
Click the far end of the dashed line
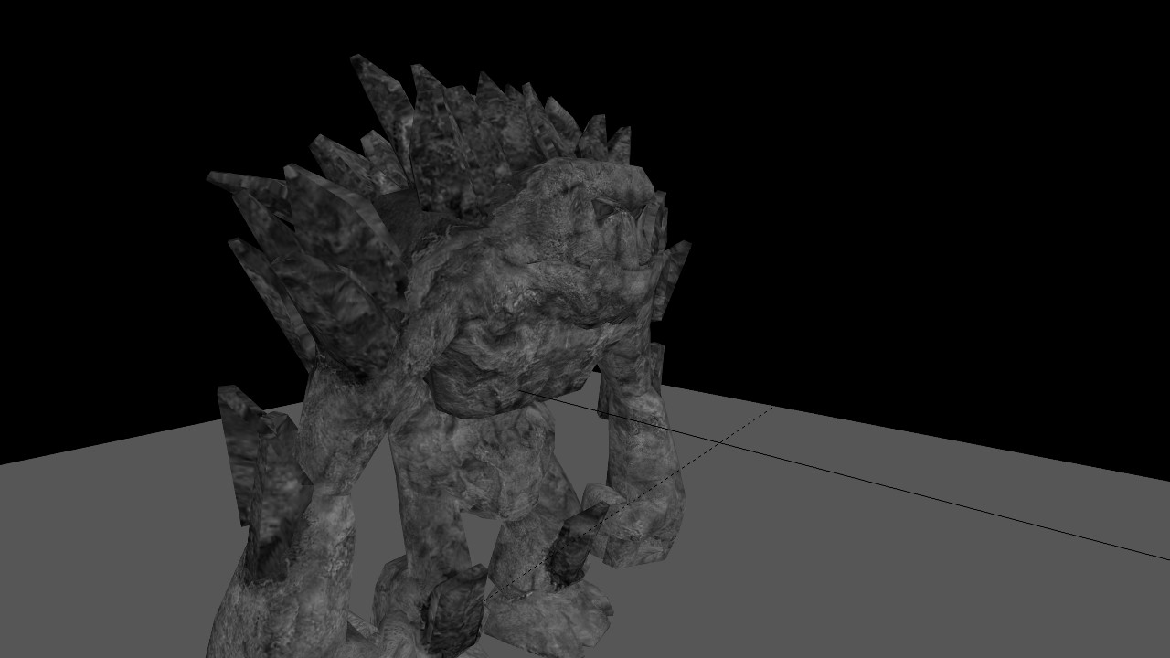tap(772, 408)
